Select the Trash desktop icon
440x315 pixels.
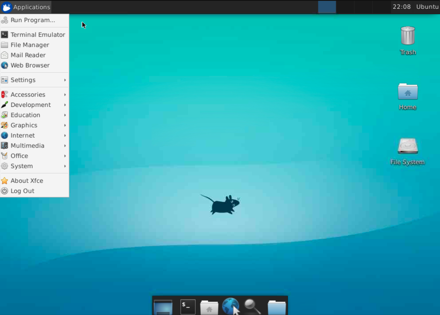[408, 41]
